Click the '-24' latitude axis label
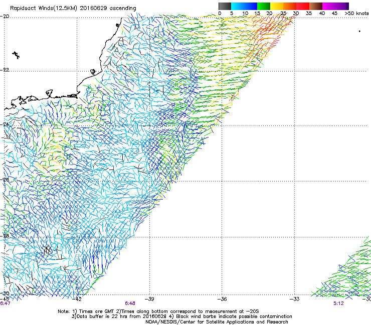 click(5, 124)
